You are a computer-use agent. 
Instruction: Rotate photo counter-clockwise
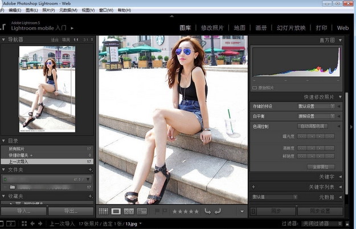207,211
